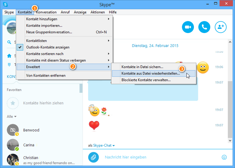Click Carina's avatar picture
This screenshot has height=168, width=235.
pyautogui.click(x=13, y=145)
